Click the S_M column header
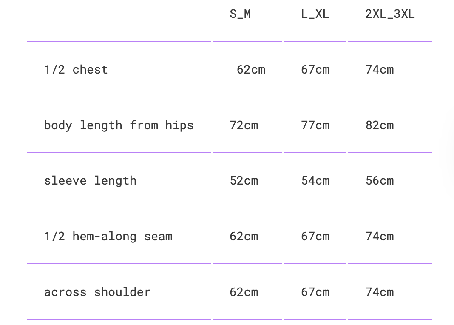 point(240,14)
